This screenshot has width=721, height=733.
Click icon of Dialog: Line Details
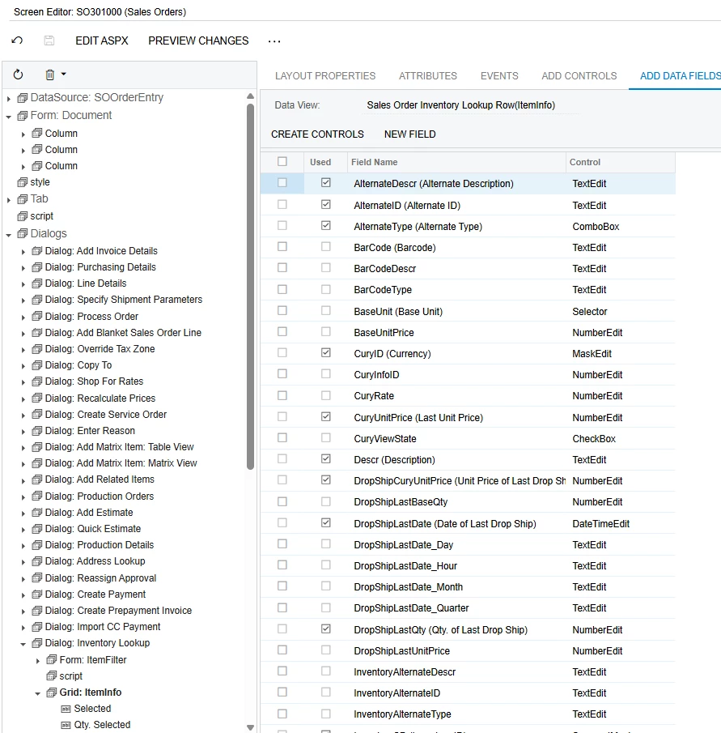tap(37, 283)
